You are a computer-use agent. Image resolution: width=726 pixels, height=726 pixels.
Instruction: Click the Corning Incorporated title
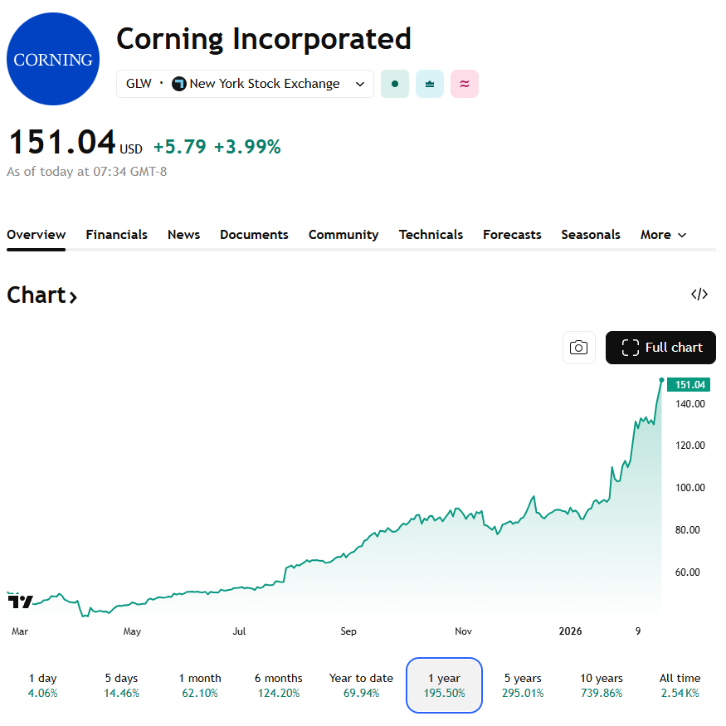(x=264, y=39)
